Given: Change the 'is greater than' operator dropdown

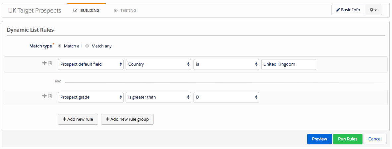Looking at the screenshot, I should (158, 97).
